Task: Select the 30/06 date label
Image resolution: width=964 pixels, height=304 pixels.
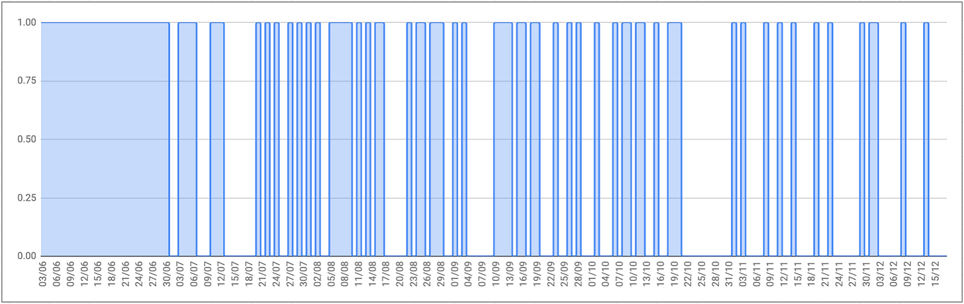Action: [x=167, y=274]
